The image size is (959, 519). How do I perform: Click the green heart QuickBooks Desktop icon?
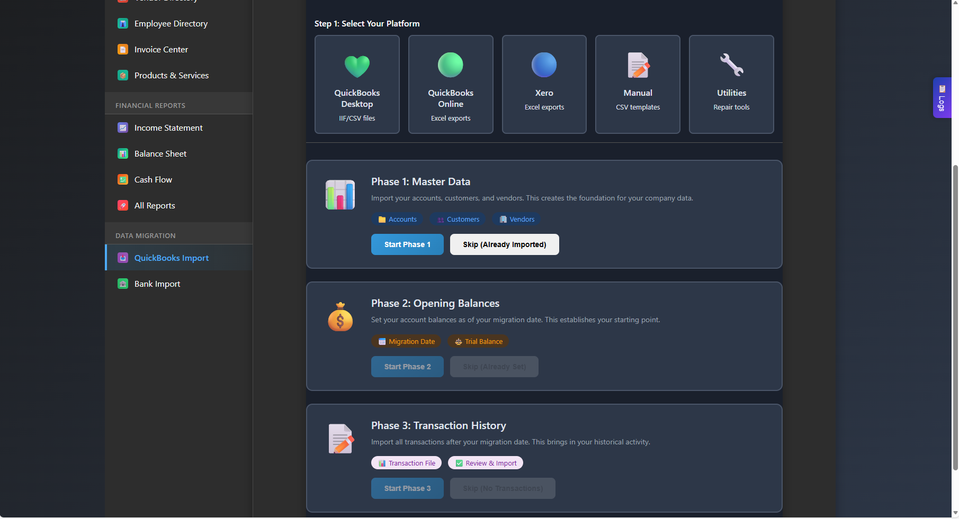pos(357,66)
